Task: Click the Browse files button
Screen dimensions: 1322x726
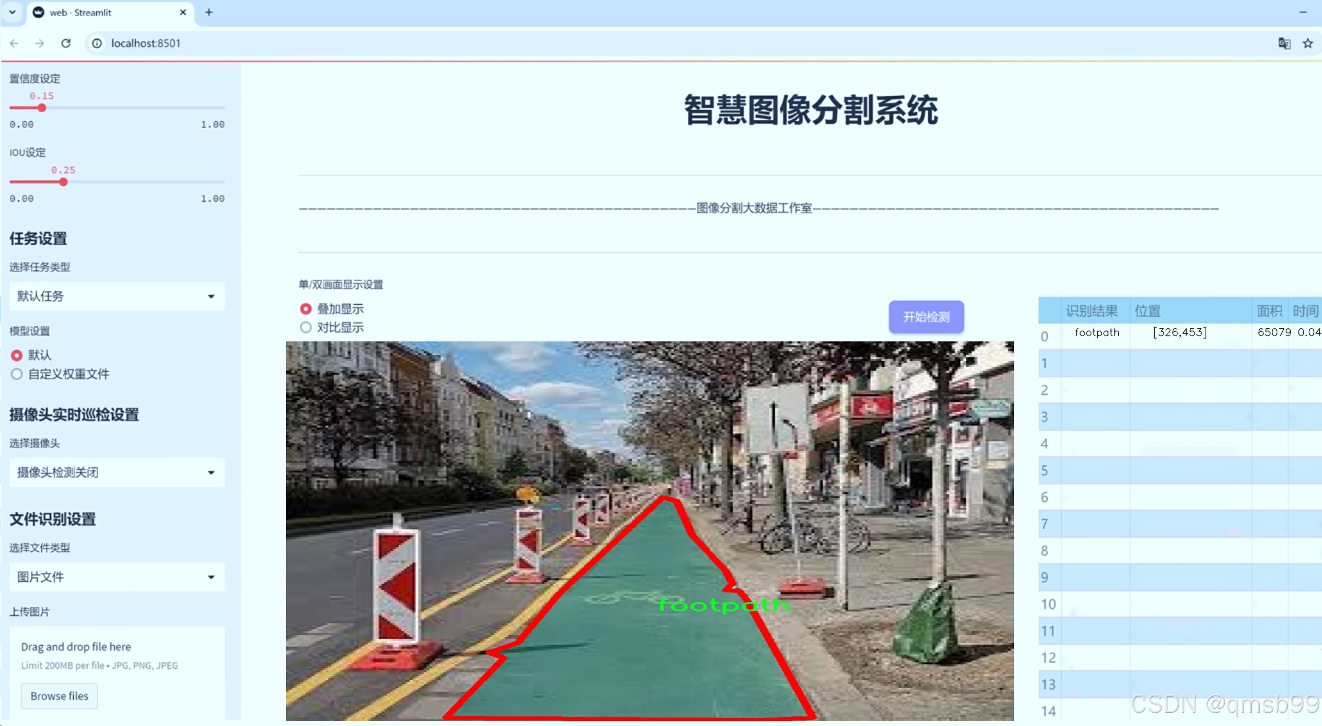Action: (x=59, y=696)
